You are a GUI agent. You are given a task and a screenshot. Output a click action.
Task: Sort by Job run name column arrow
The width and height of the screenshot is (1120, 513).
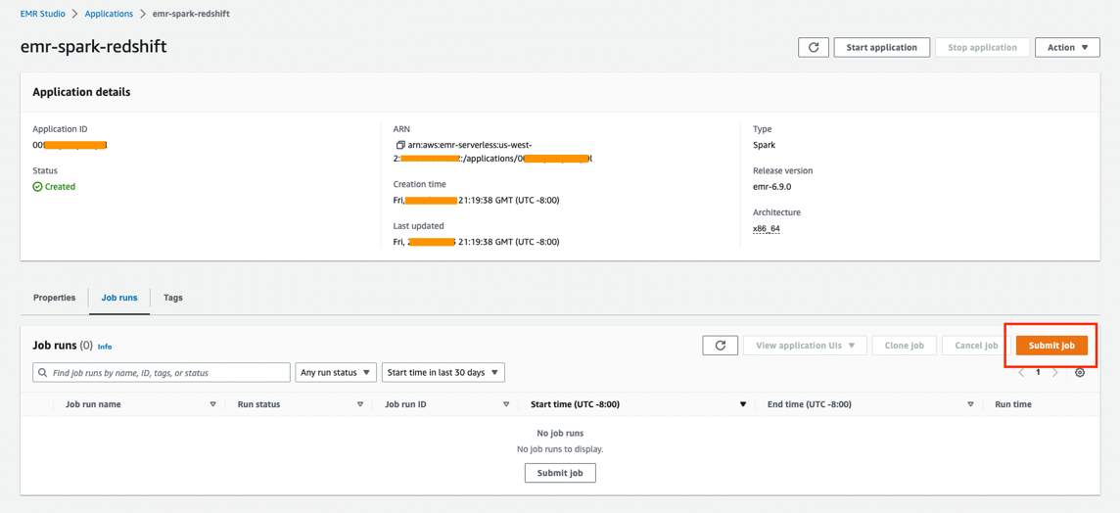pos(212,404)
